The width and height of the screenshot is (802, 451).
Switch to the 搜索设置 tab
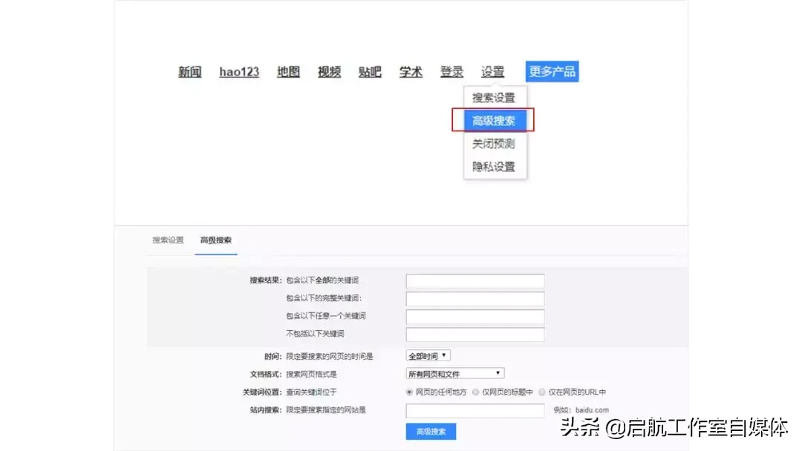point(166,240)
